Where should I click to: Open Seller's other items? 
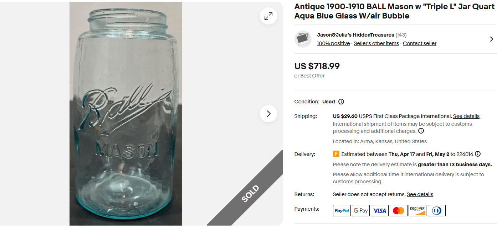tap(376, 43)
